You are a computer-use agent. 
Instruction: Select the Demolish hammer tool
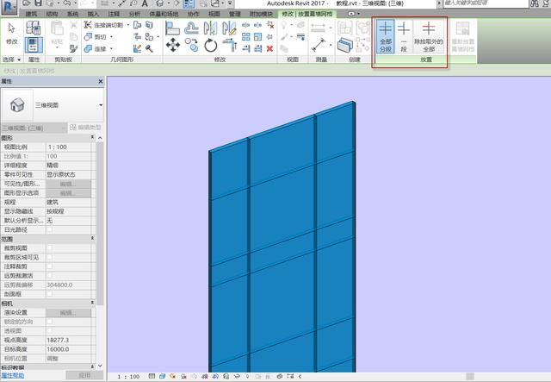[149, 48]
